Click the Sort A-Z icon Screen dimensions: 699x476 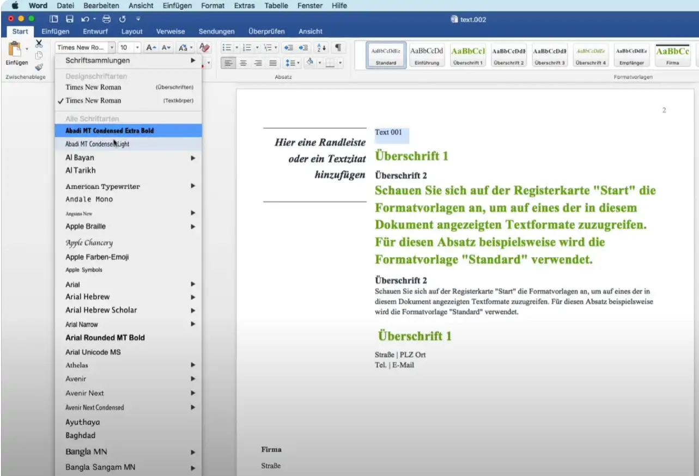pos(321,47)
